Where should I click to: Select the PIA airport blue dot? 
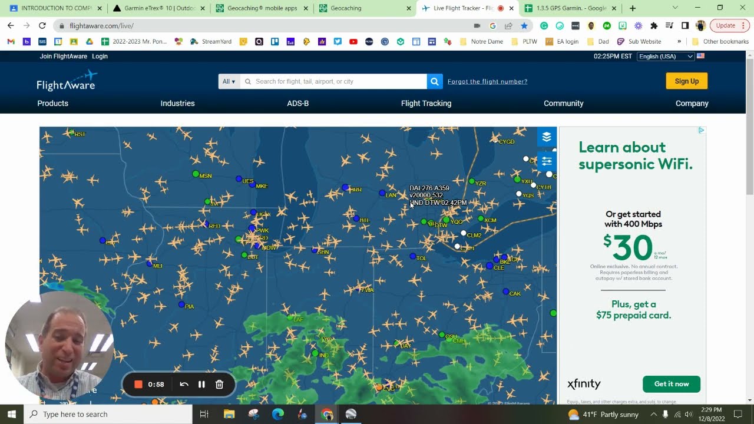tap(181, 305)
